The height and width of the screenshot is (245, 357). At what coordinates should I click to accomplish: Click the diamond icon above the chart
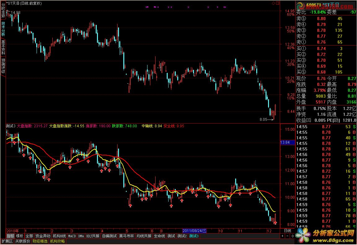pos(273,3)
